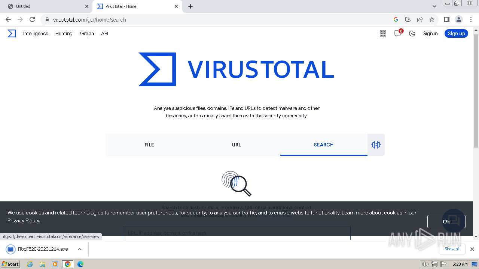Open the media player taskbar icon

pos(55,264)
